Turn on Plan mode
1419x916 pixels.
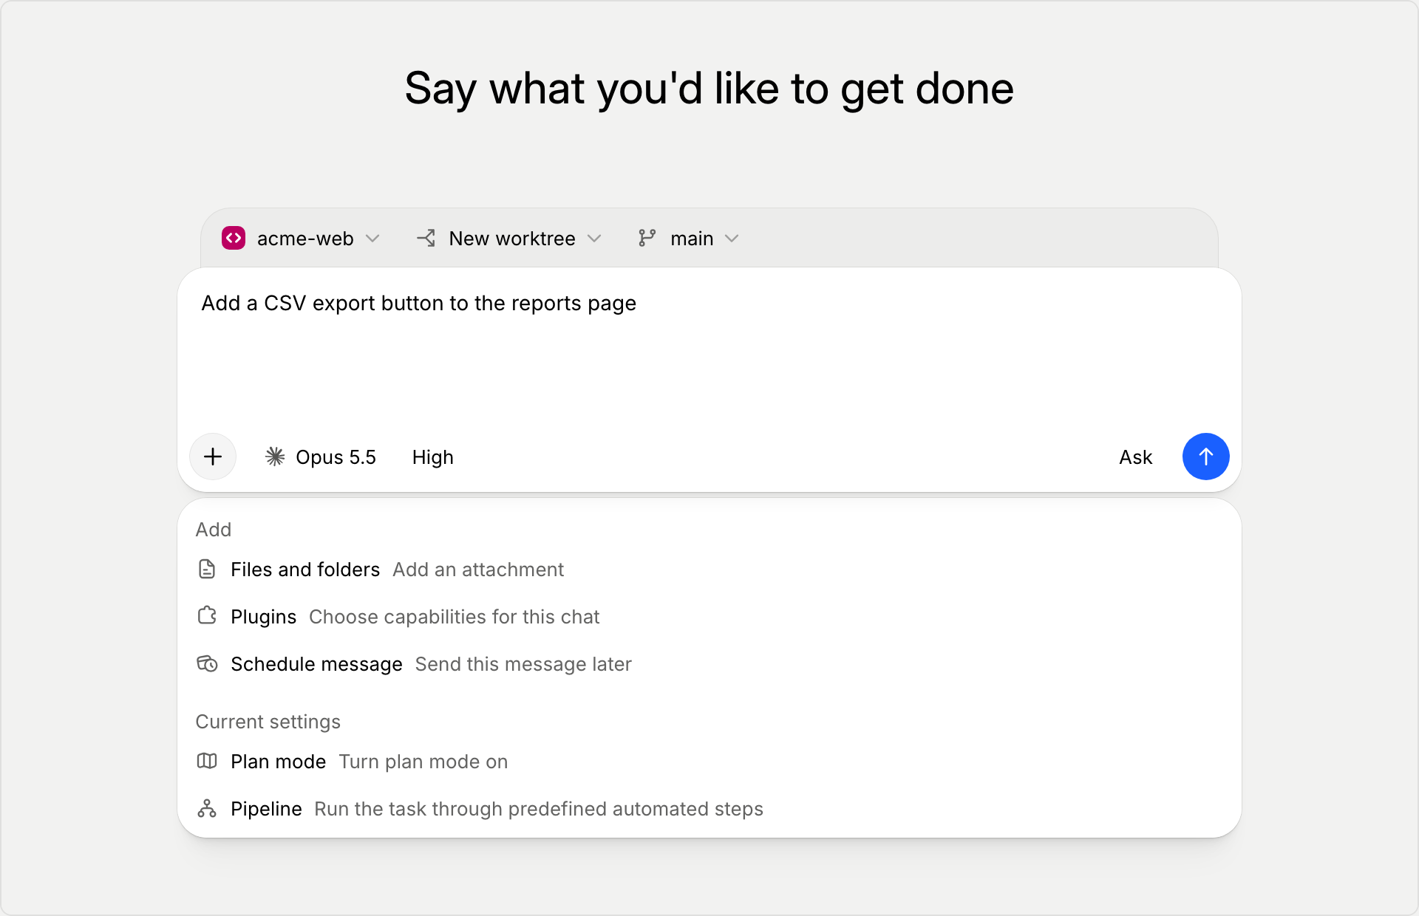tap(709, 762)
